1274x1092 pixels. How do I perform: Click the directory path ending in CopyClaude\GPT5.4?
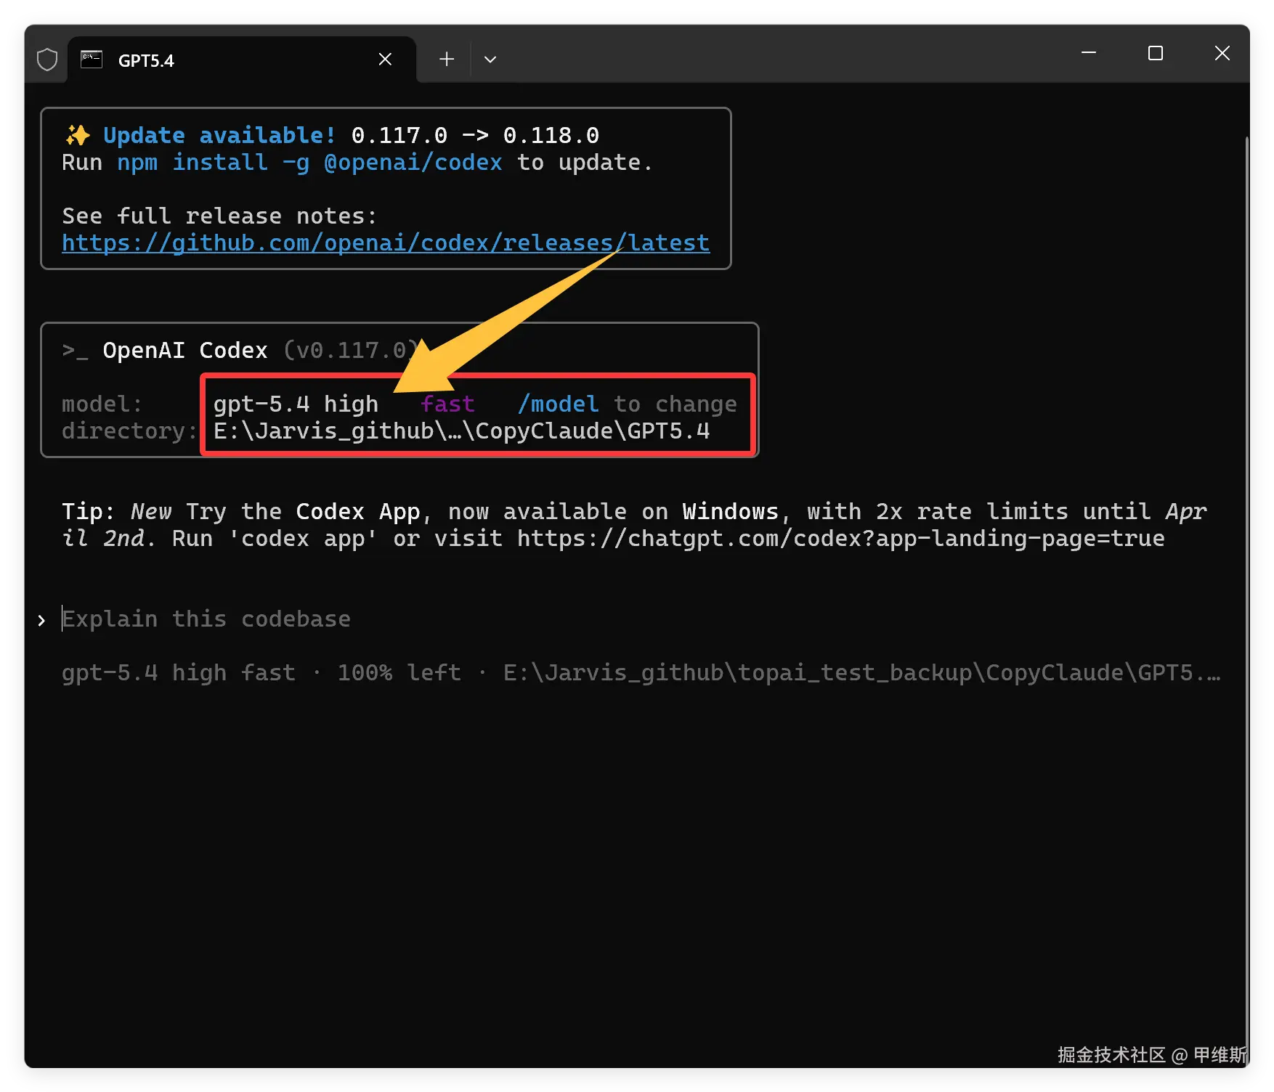(461, 431)
